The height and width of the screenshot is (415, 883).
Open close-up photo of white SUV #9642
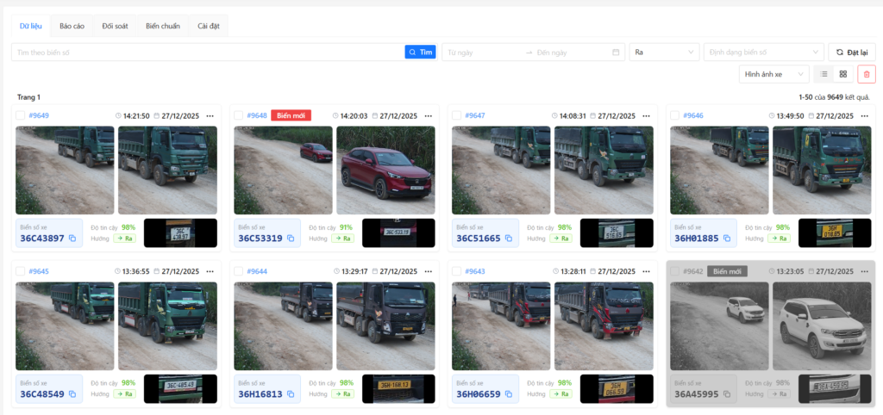coord(822,326)
